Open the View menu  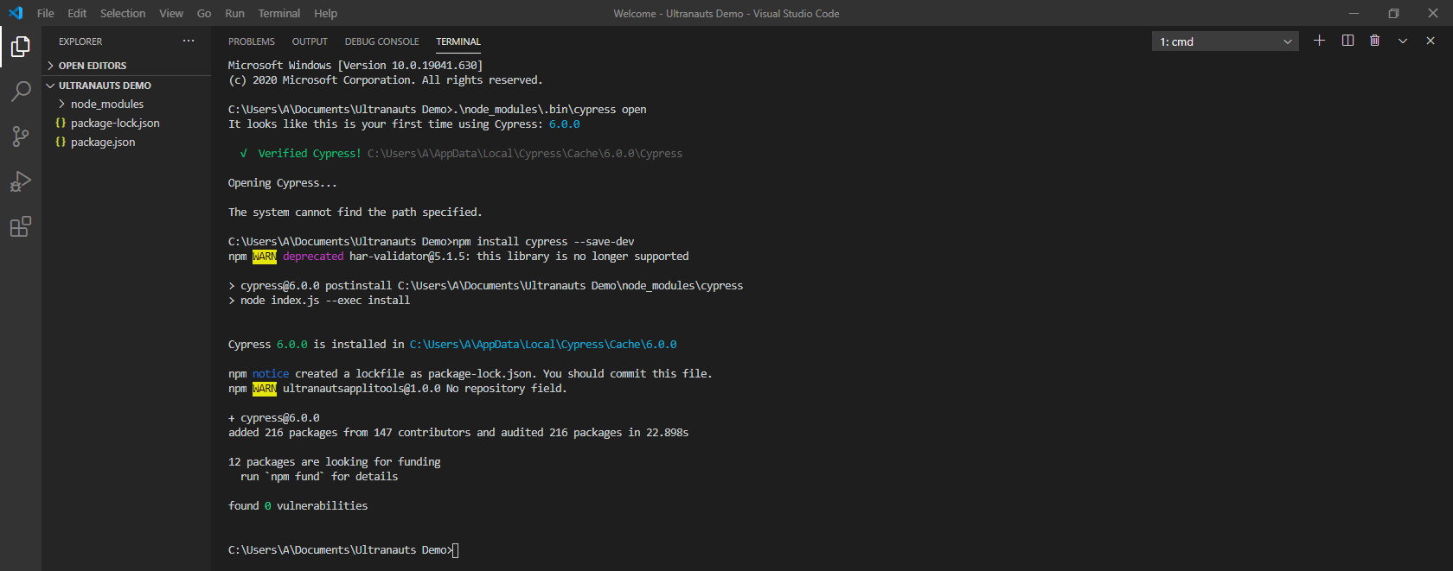pyautogui.click(x=171, y=13)
